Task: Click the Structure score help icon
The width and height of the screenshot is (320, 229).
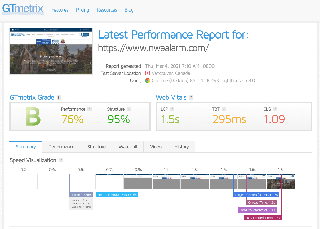Action: pyautogui.click(x=129, y=109)
